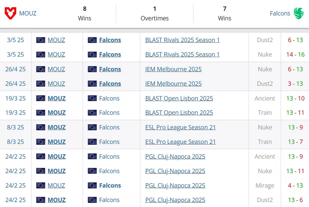Click MOUZ flag in the Mirage 4 - 13 row

[x=41, y=185]
